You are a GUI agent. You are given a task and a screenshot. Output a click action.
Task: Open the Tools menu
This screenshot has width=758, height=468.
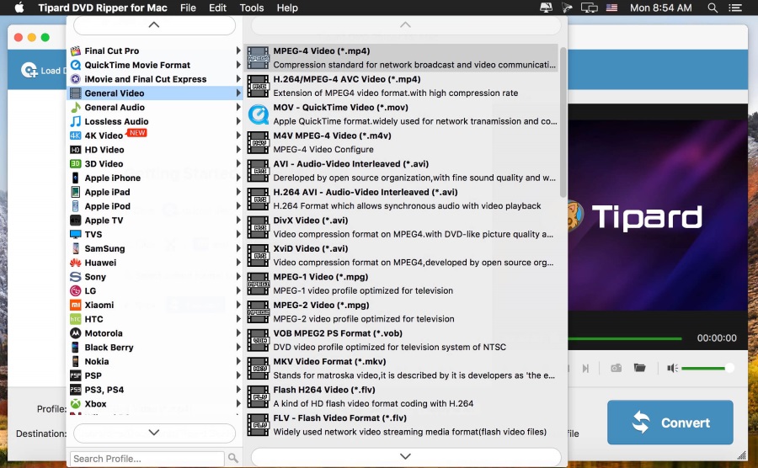252,8
